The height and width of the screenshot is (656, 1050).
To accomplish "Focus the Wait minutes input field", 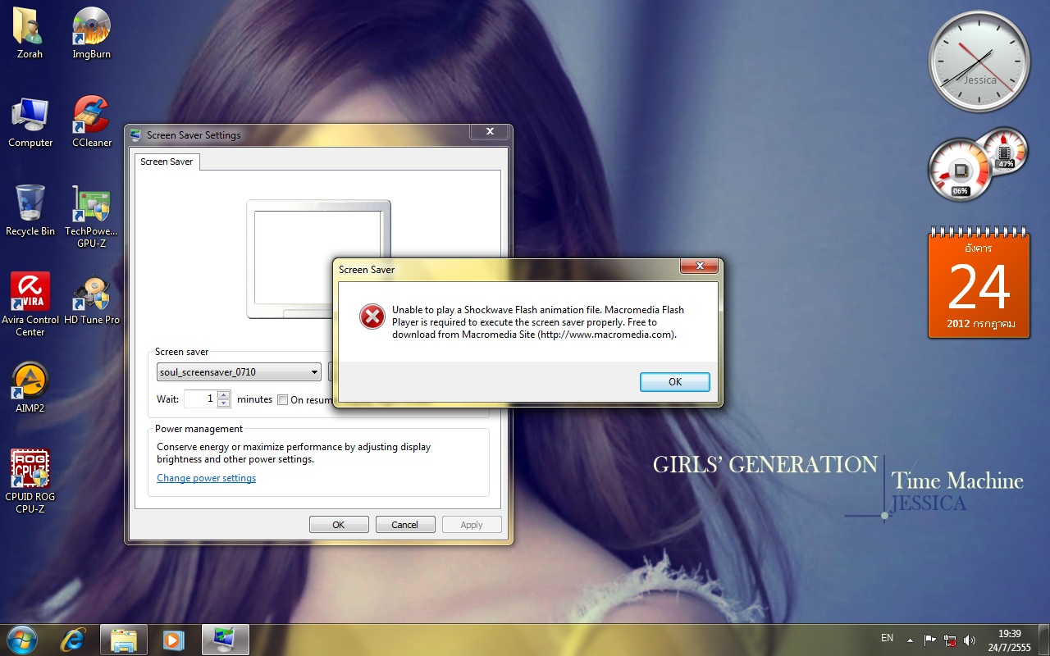I will tap(200, 399).
